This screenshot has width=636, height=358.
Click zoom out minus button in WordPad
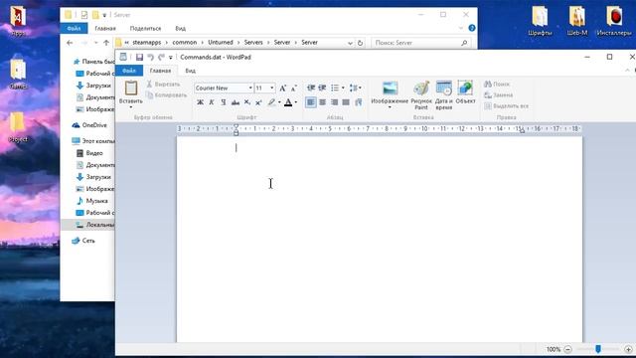tap(567, 349)
